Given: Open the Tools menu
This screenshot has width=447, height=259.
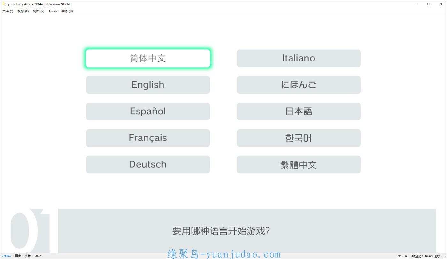Looking at the screenshot, I should pos(53,11).
